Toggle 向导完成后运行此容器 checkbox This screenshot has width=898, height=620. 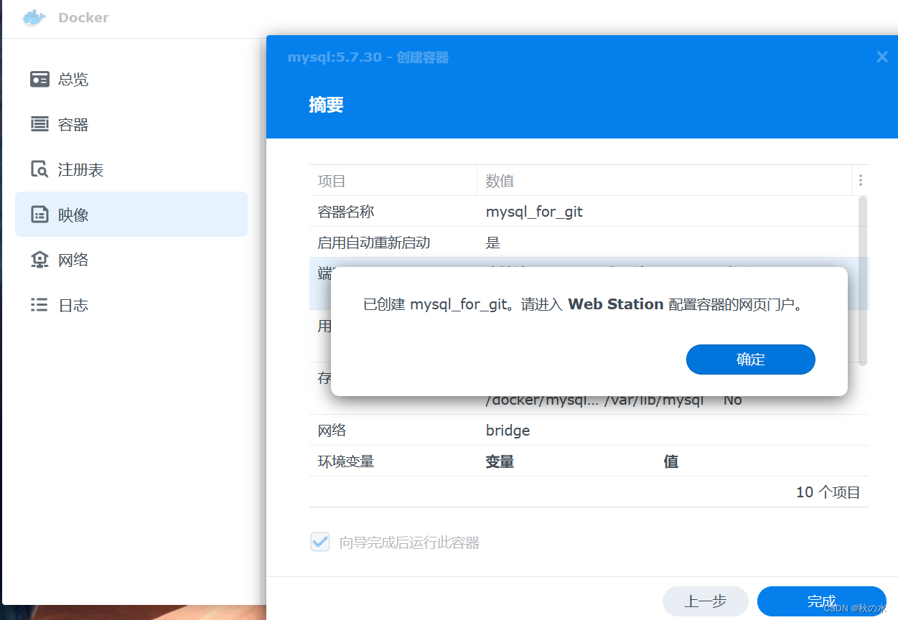point(319,542)
